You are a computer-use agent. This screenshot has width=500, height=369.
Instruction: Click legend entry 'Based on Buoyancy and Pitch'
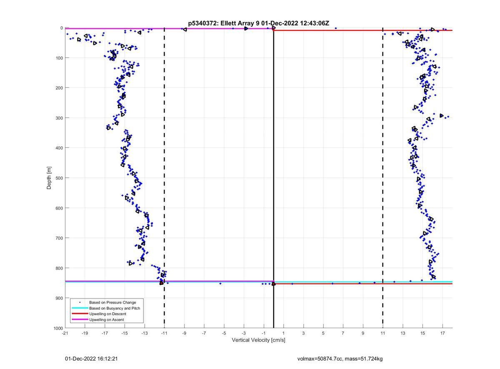click(x=115, y=308)
